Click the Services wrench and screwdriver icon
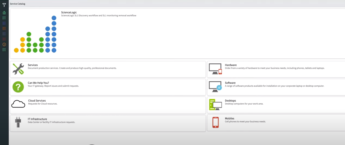The image size is (345, 145). point(18,69)
